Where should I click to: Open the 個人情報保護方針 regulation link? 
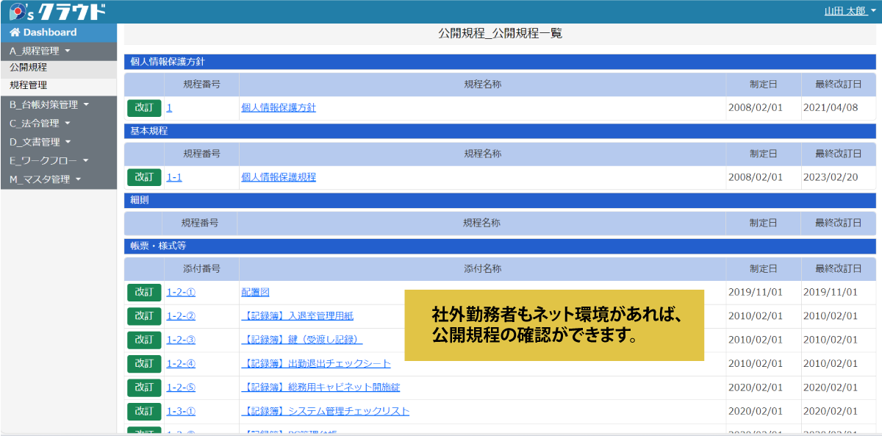point(277,107)
